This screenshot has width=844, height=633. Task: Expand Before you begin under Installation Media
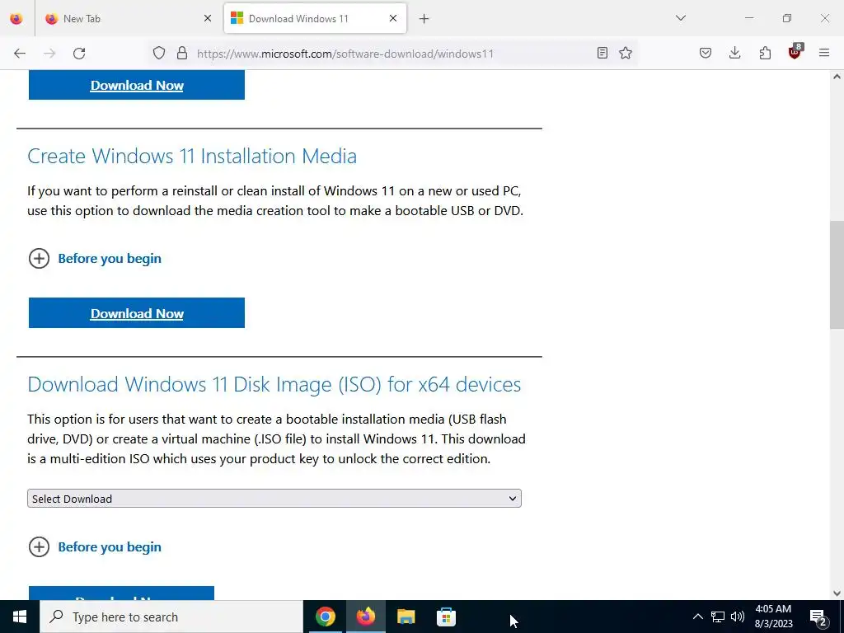point(96,258)
